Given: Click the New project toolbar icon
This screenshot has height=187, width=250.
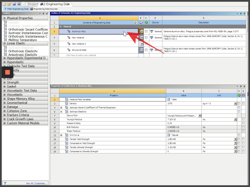Looking at the screenshot, I should tap(4, 4).
